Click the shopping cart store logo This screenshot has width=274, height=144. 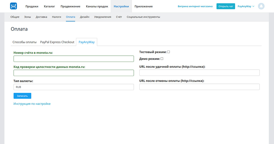coord(13,6)
